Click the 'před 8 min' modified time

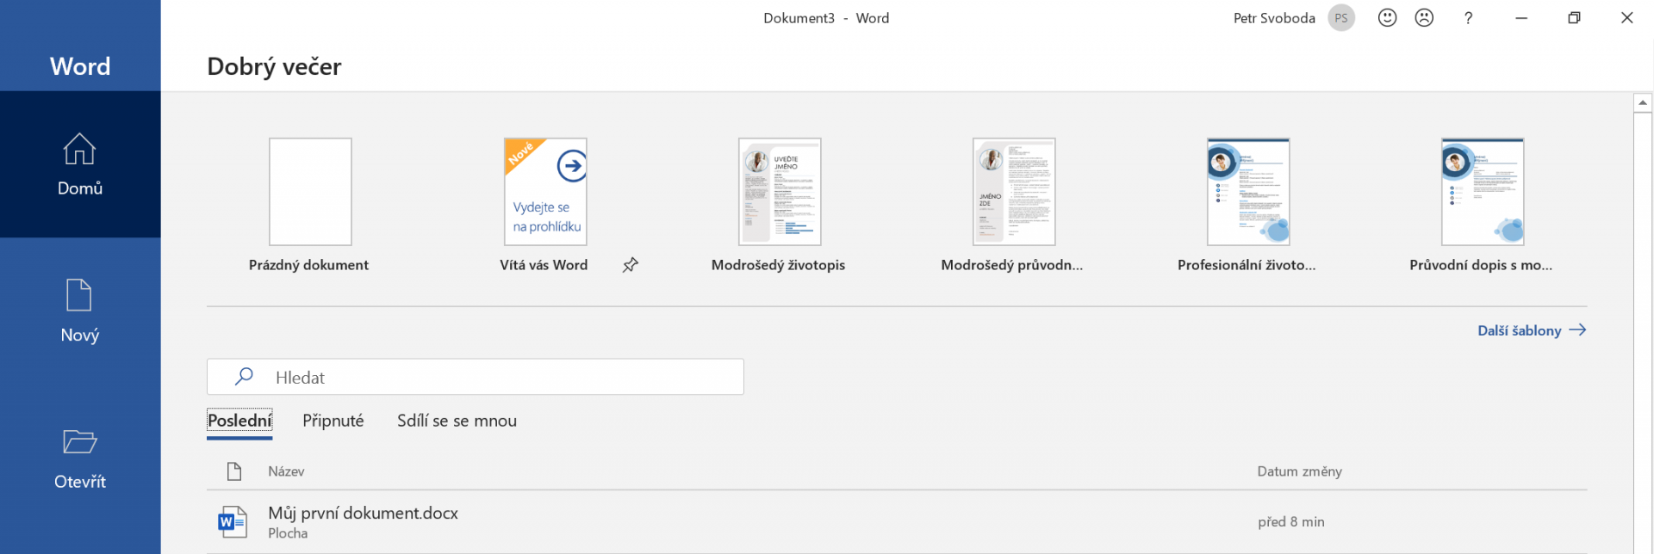tap(1290, 521)
